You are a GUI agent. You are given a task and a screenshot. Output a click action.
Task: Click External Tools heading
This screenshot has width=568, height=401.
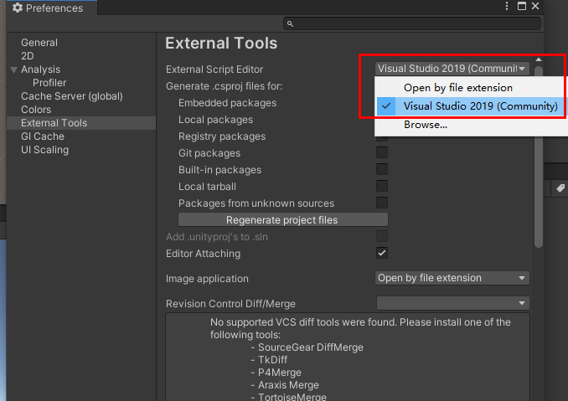pos(221,43)
